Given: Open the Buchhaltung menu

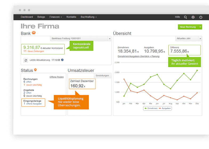Looking at the screenshot, I should 88,17.
